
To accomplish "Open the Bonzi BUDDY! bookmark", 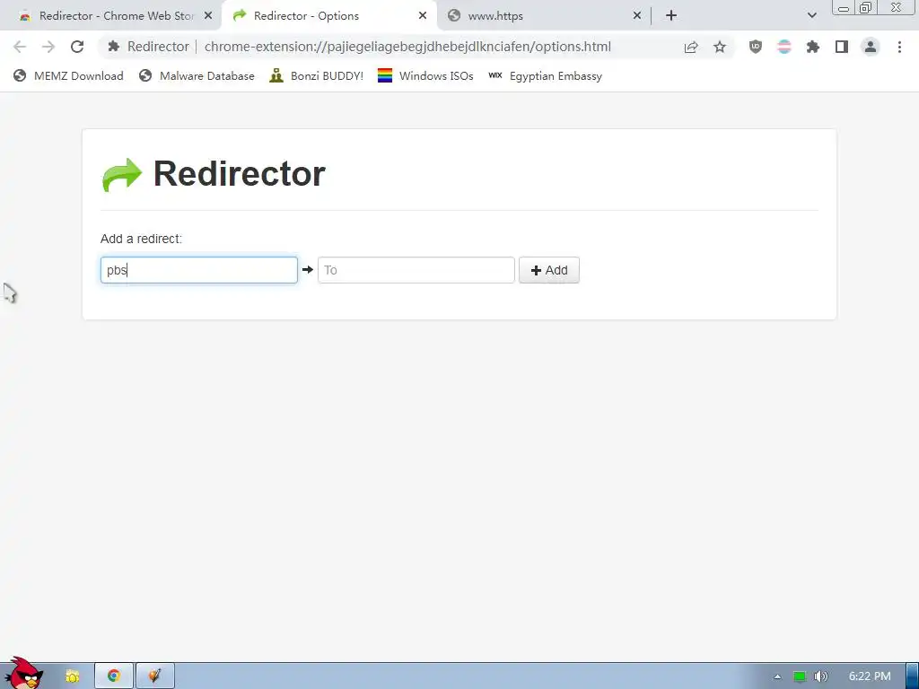I will click(317, 75).
